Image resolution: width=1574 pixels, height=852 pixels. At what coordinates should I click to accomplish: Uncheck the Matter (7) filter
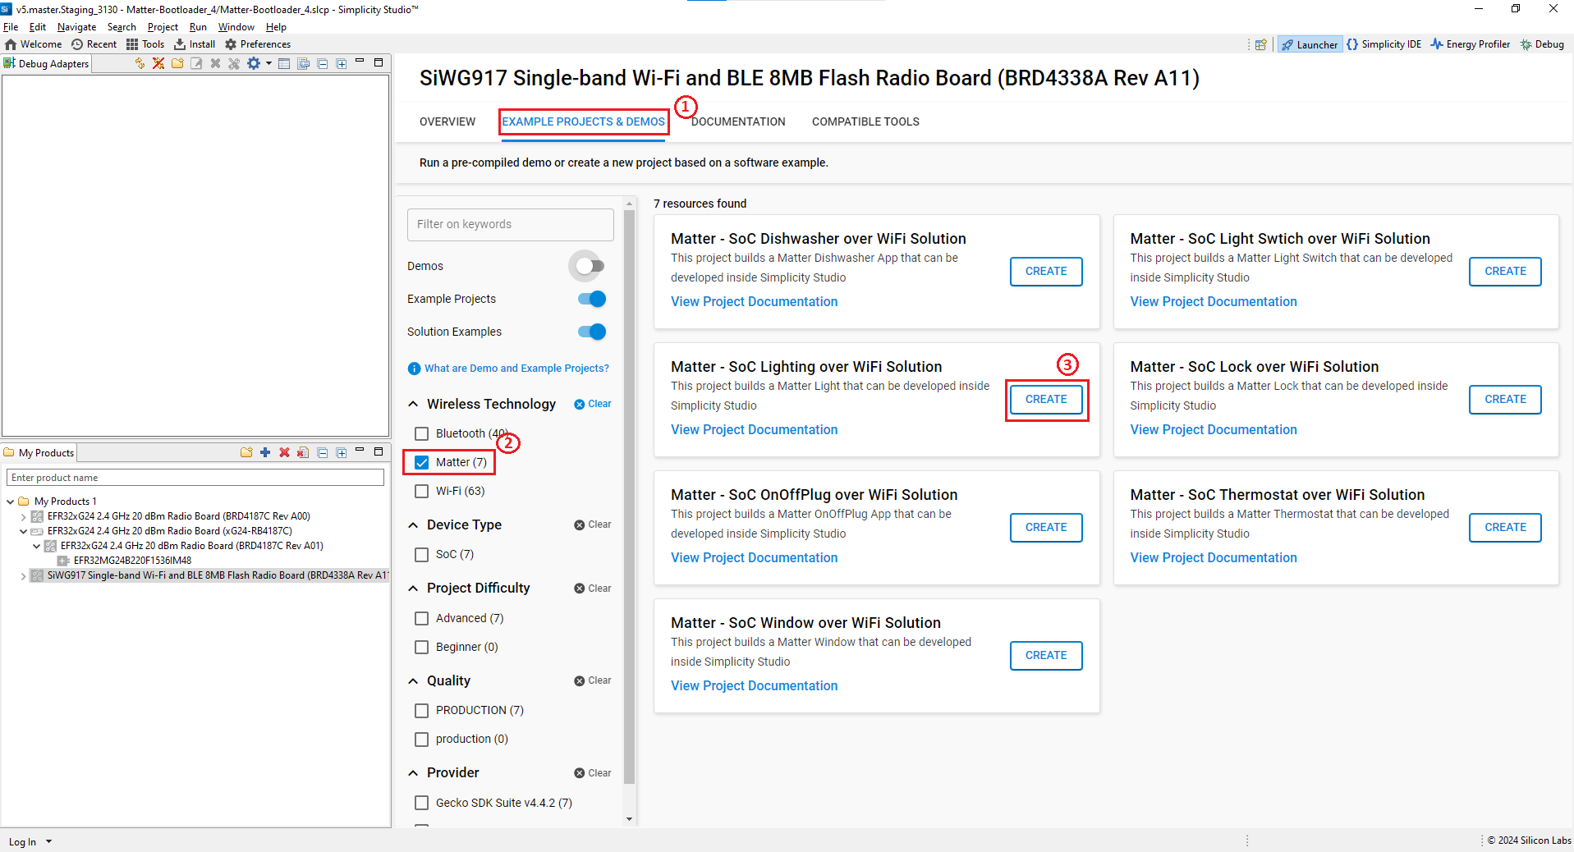click(x=422, y=462)
